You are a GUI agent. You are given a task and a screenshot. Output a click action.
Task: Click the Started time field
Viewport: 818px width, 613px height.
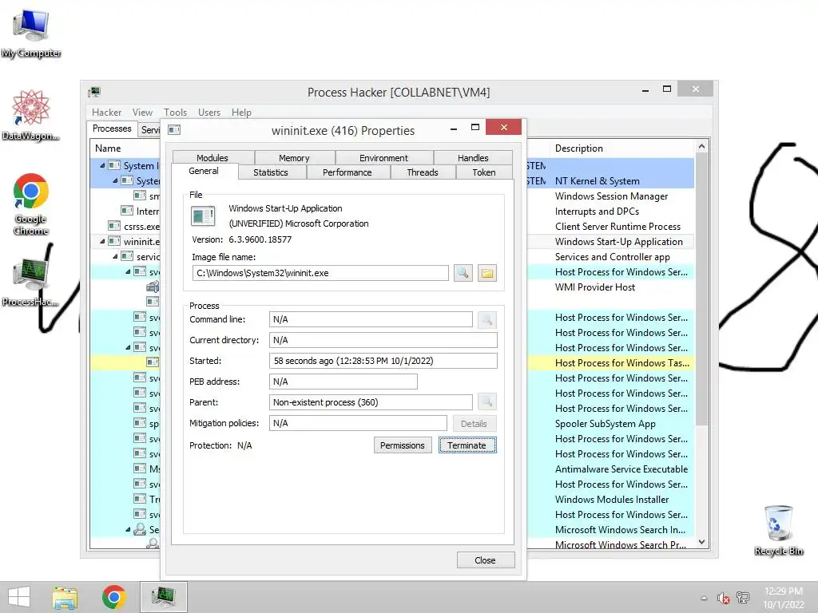383,361
